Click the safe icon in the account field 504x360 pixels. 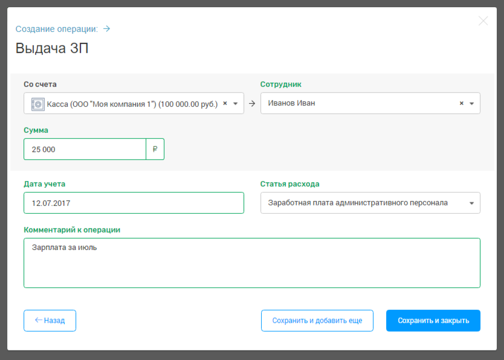pos(37,103)
